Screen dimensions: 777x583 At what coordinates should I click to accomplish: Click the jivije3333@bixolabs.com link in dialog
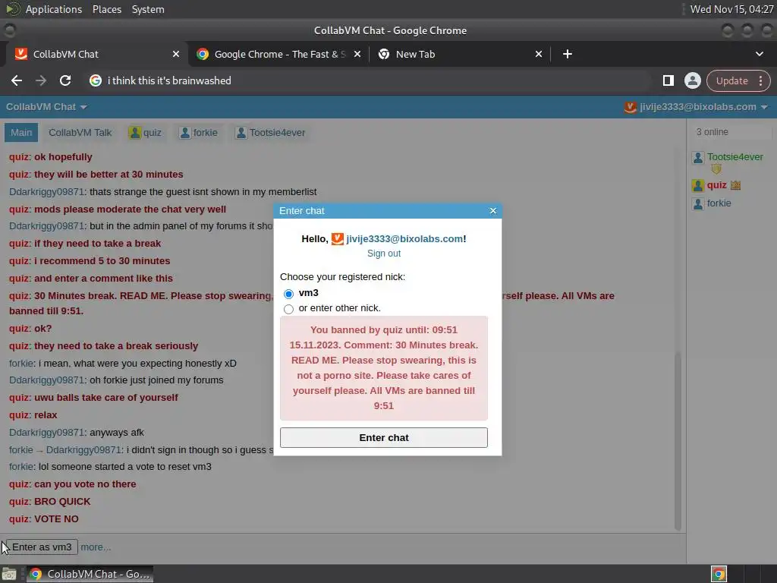pyautogui.click(x=404, y=239)
